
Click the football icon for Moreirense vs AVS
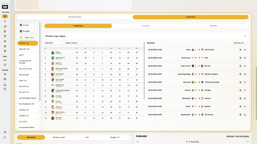[240, 58]
